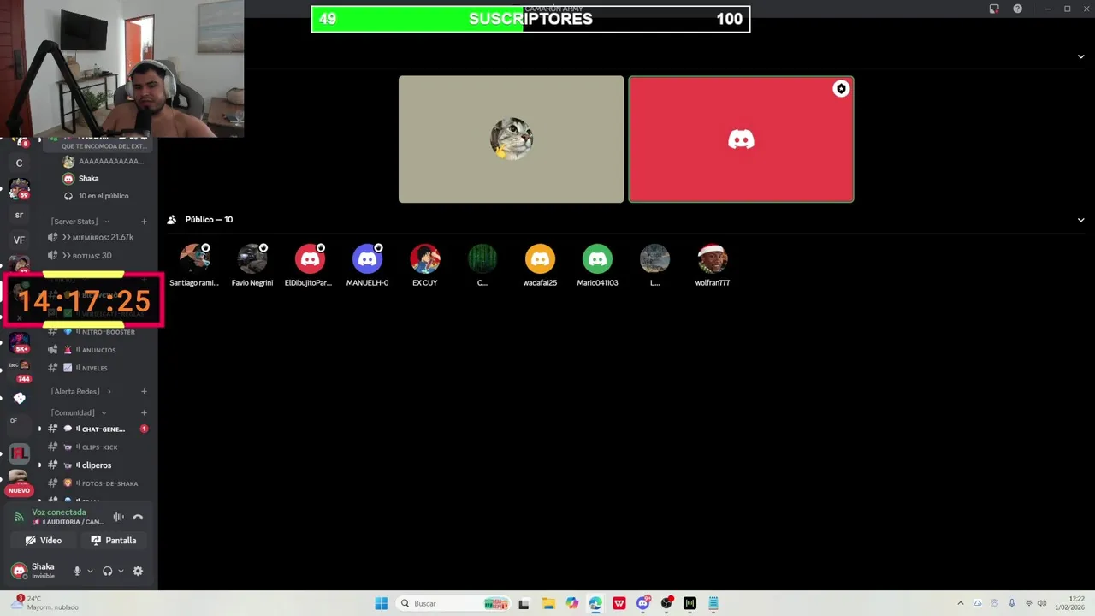Image resolution: width=1095 pixels, height=616 pixels.
Task: Expand threads arrow beside chat-gene... channel
Action: [39, 429]
